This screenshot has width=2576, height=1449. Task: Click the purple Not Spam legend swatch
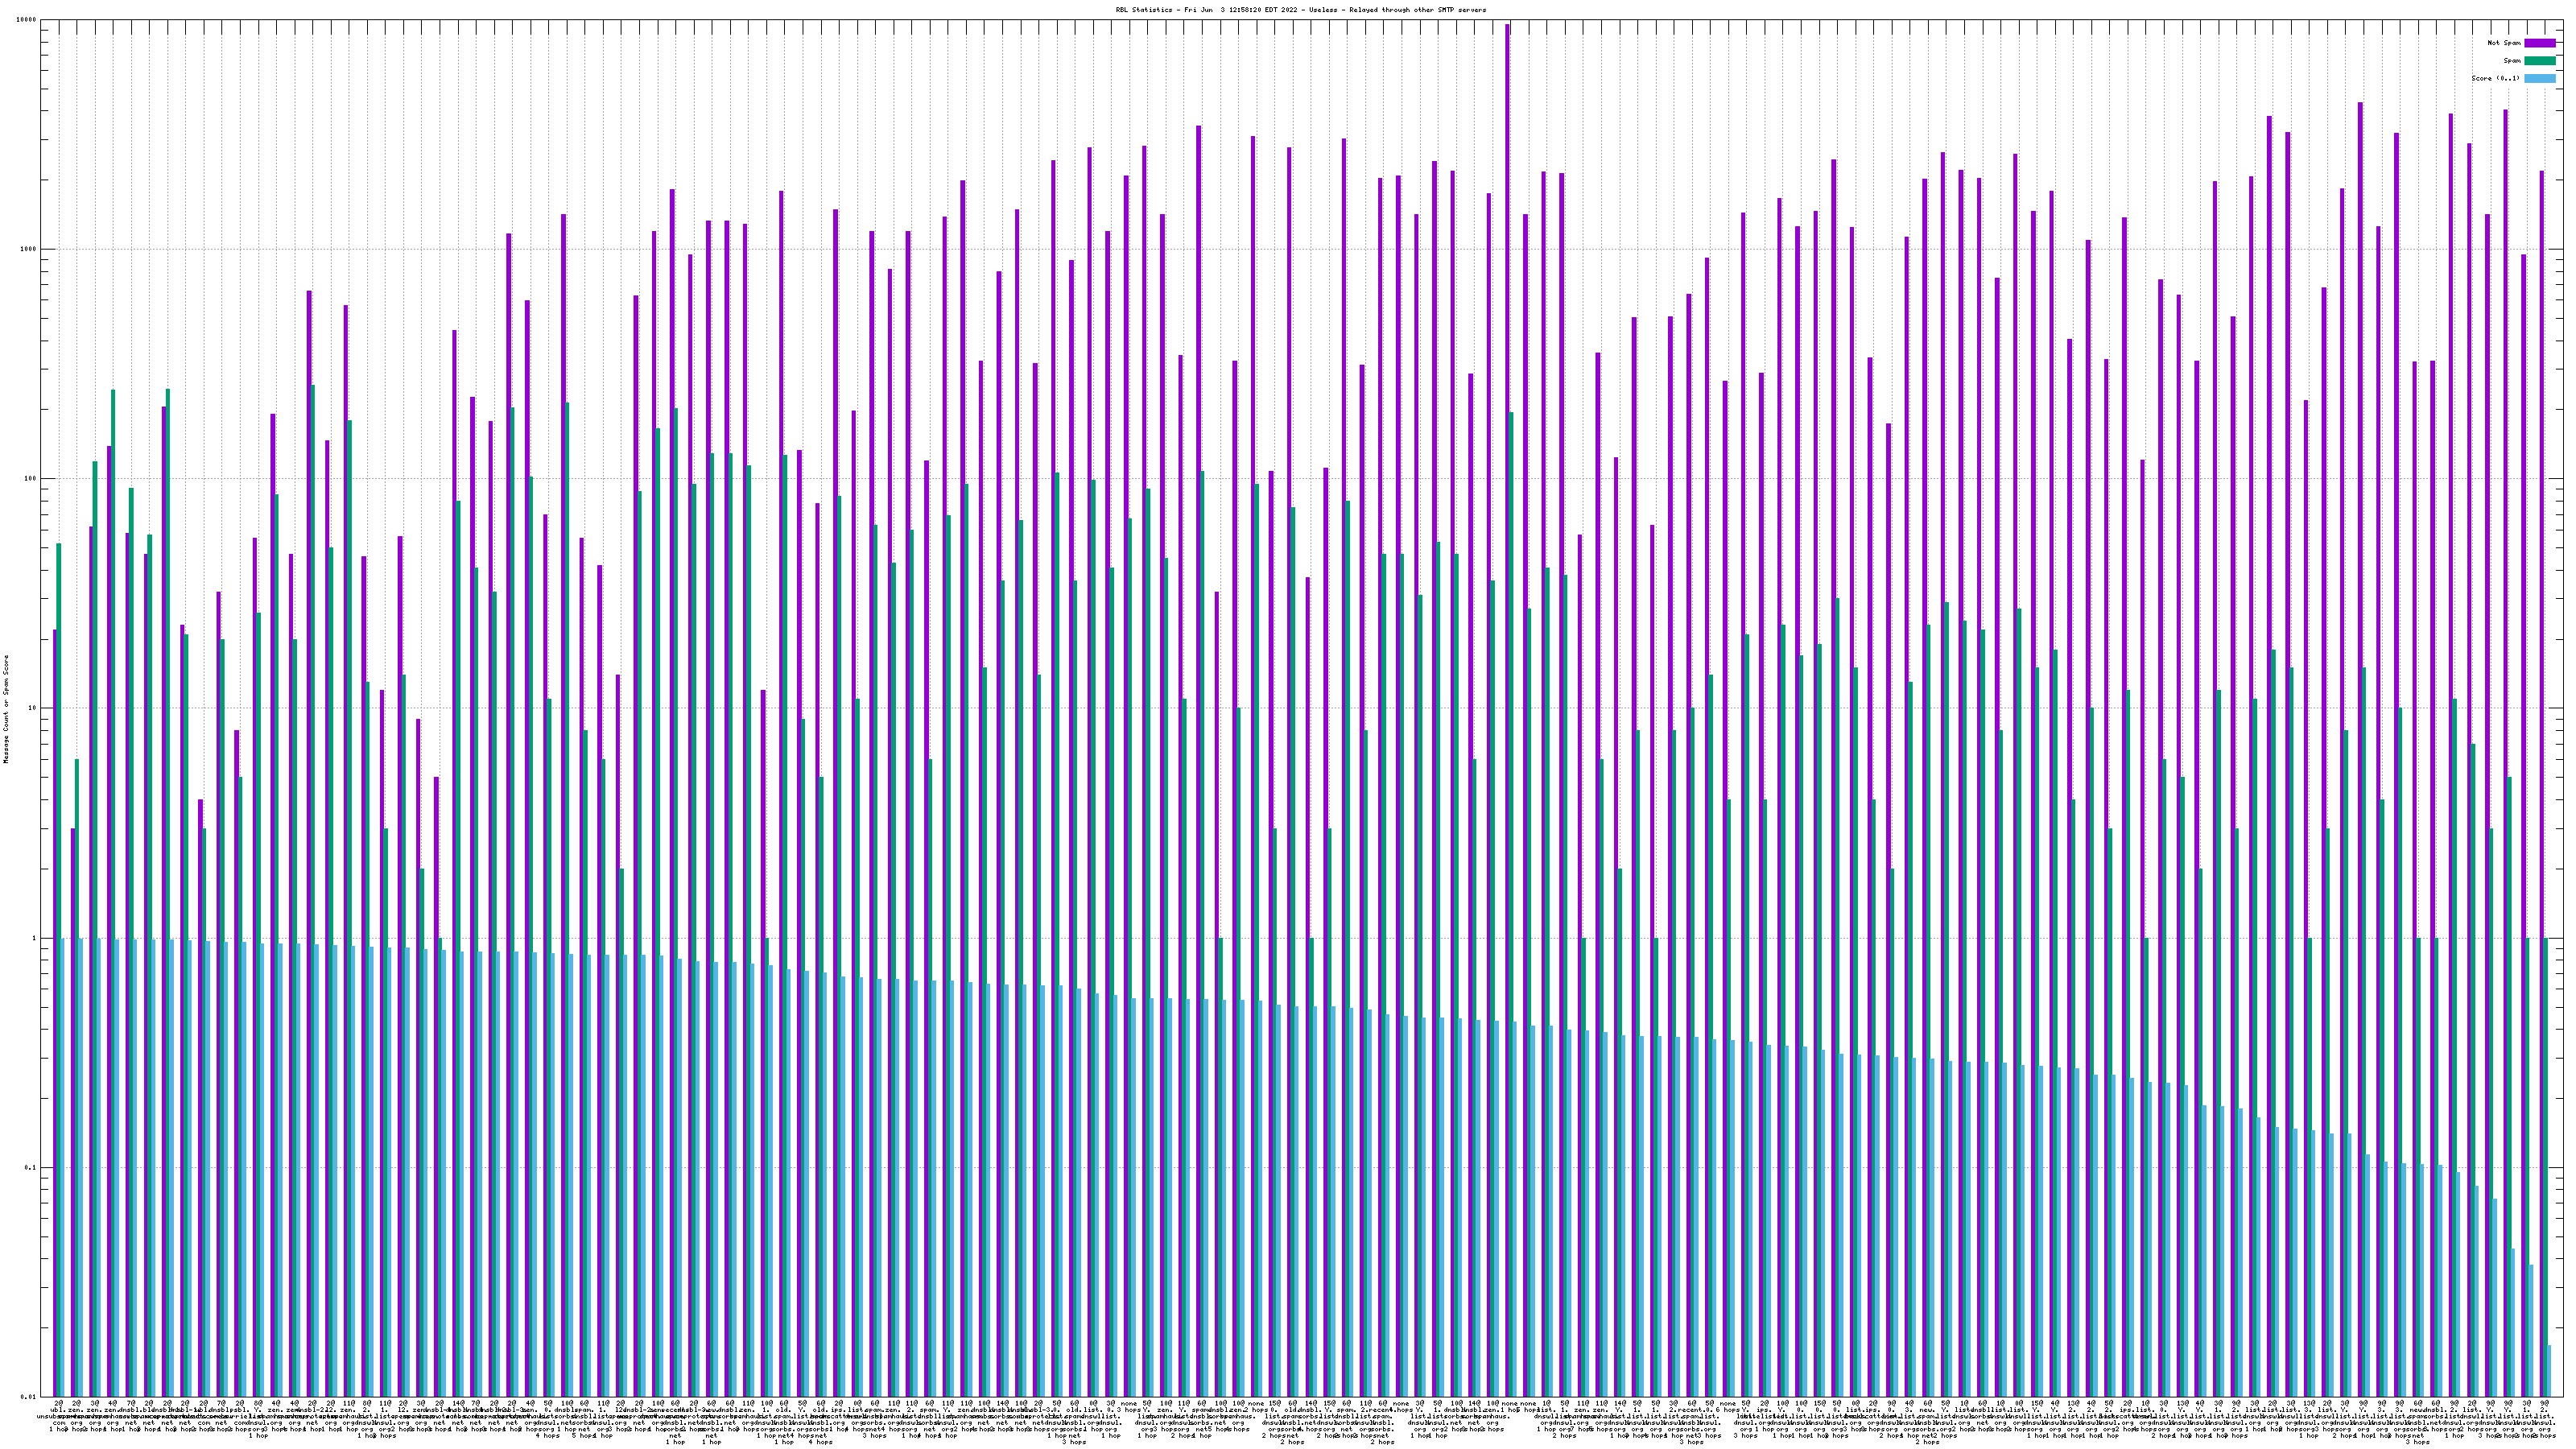tap(2539, 43)
